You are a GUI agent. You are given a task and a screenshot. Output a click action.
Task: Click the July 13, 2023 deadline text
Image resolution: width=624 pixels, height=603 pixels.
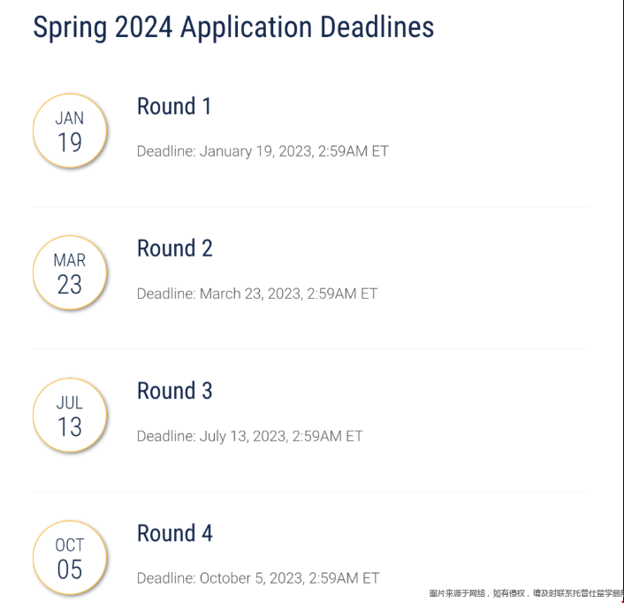(250, 436)
